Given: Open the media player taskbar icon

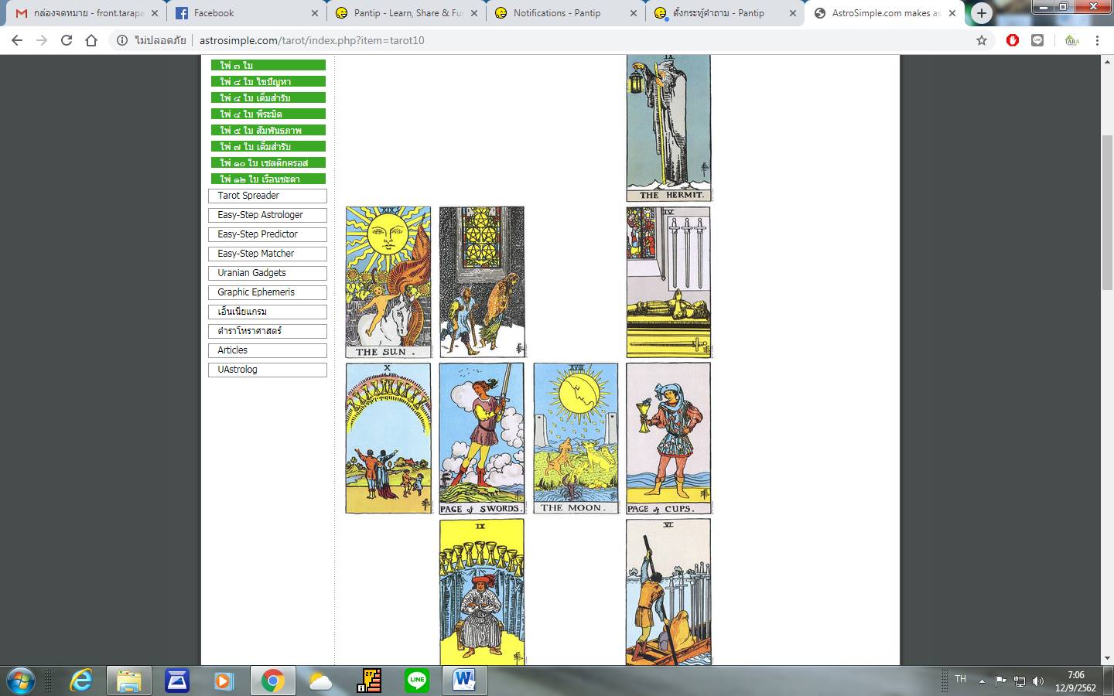Looking at the screenshot, I should tap(224, 681).
